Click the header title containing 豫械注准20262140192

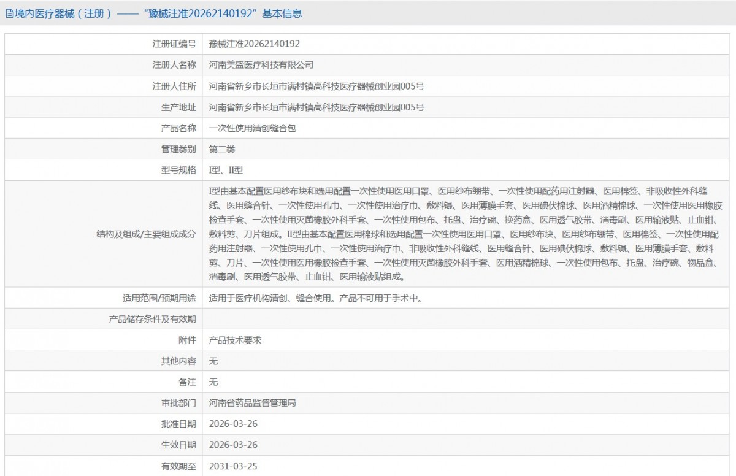(157, 13)
